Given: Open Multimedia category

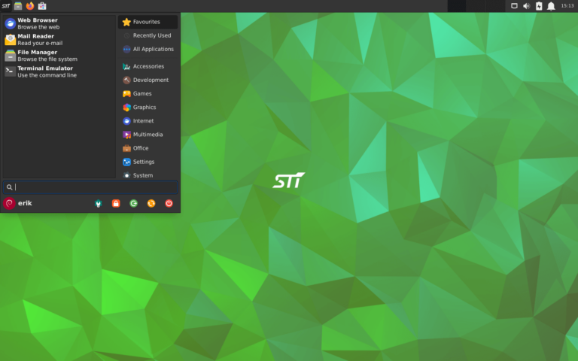Looking at the screenshot, I should pos(148,135).
